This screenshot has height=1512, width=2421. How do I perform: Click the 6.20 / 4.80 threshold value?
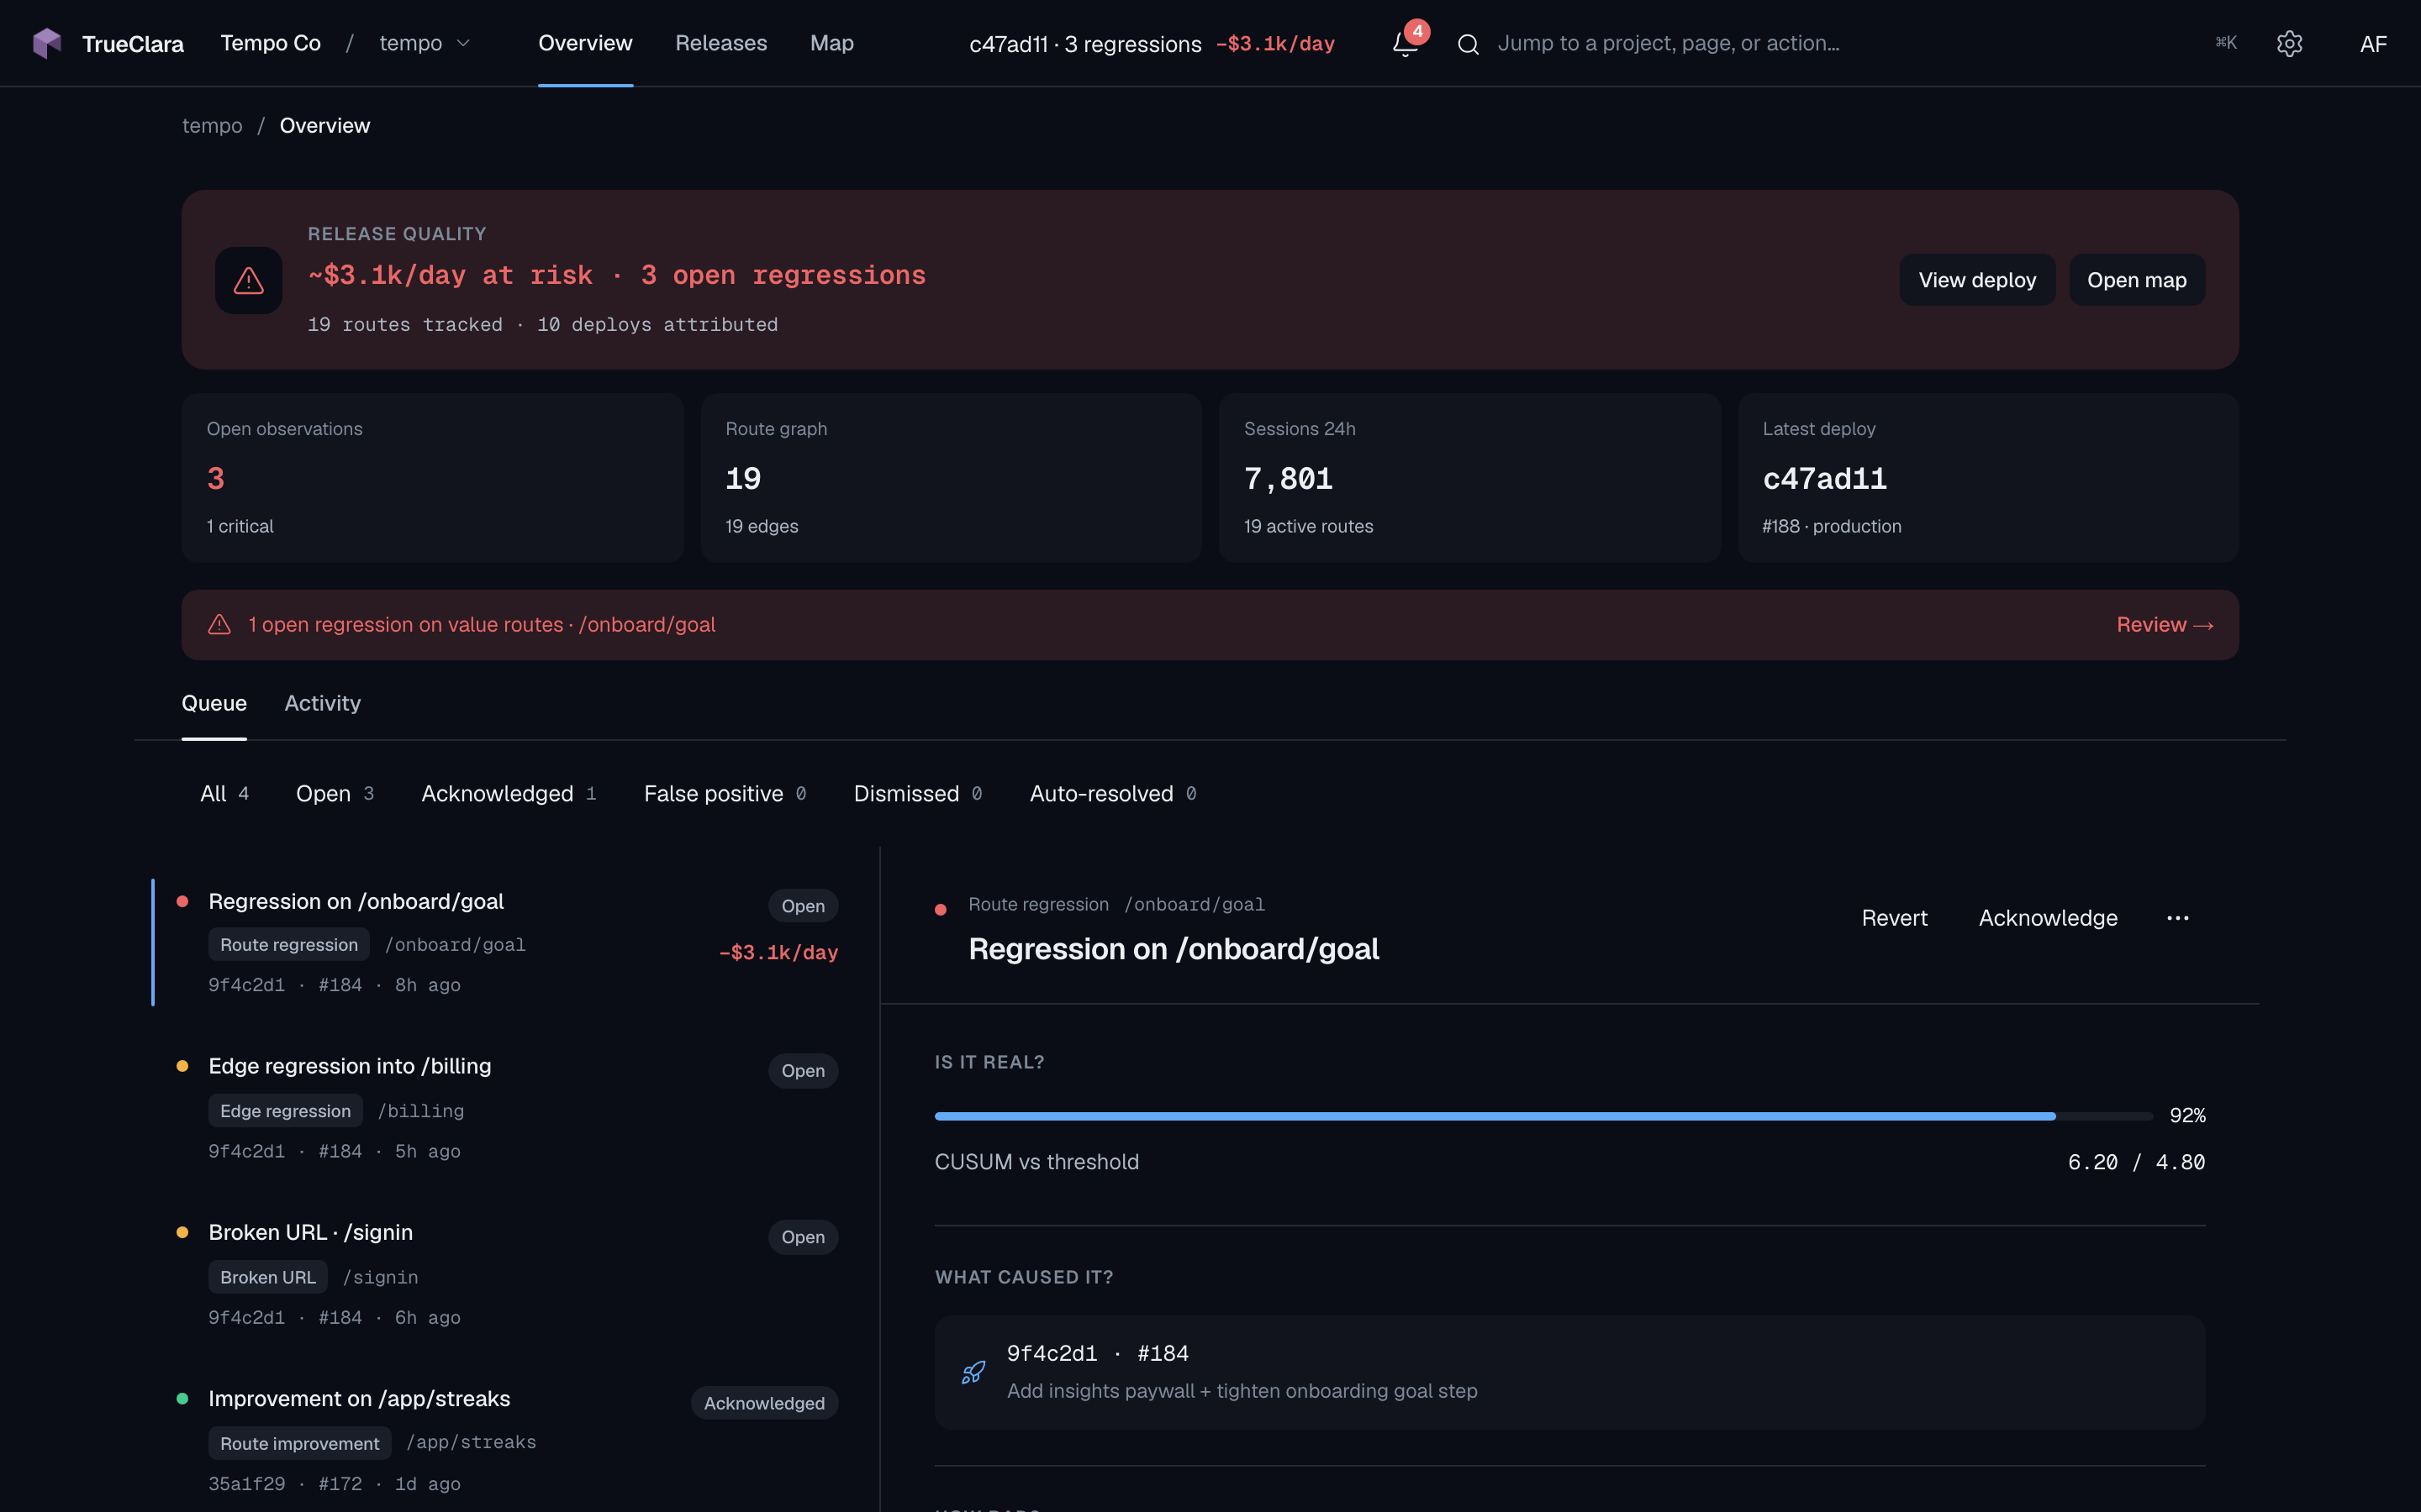(2136, 1162)
